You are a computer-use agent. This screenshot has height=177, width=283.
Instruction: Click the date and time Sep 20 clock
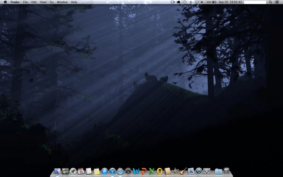pos(230,2)
